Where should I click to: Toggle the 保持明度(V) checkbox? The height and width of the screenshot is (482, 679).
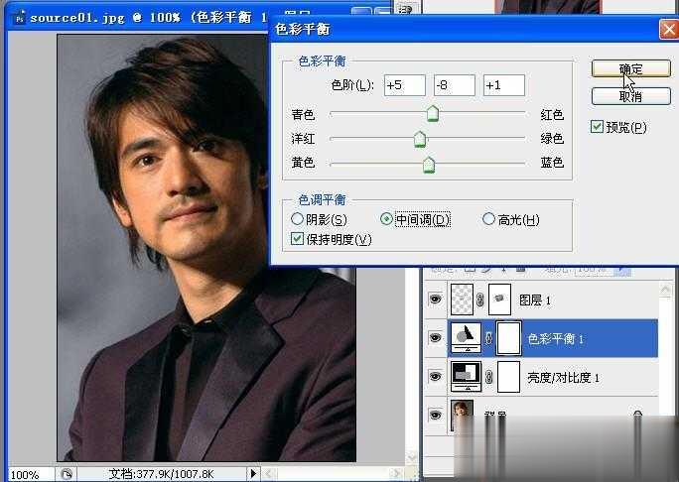point(297,238)
